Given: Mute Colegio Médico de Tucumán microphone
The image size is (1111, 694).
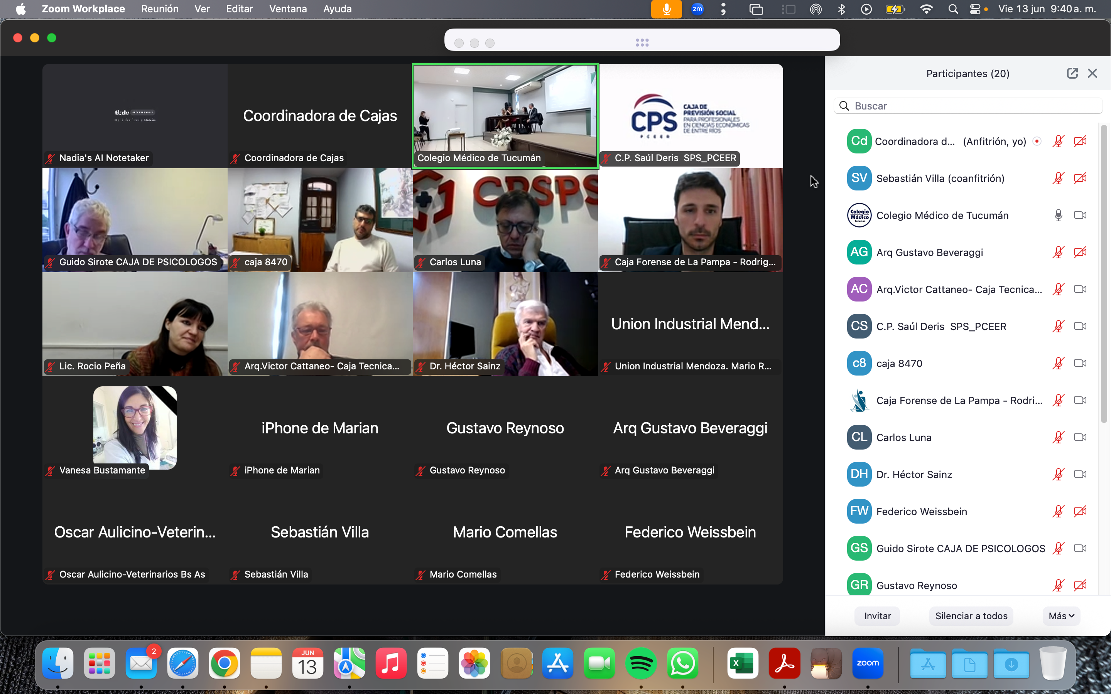Looking at the screenshot, I should pyautogui.click(x=1058, y=215).
